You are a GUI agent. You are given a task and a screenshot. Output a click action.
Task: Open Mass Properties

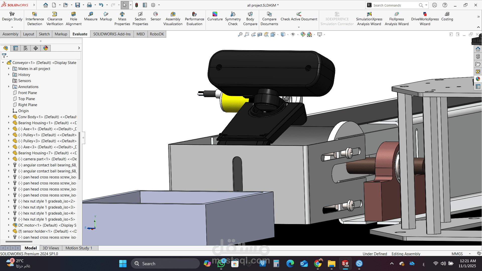click(122, 19)
